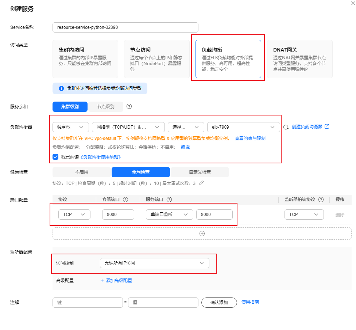Click the help icon next to 节点级别
The image size is (356, 330).
coord(129,106)
